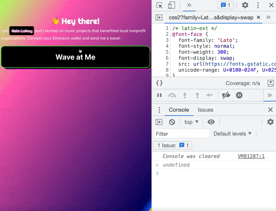Pretty print the source with curly braces icon

(159, 83)
